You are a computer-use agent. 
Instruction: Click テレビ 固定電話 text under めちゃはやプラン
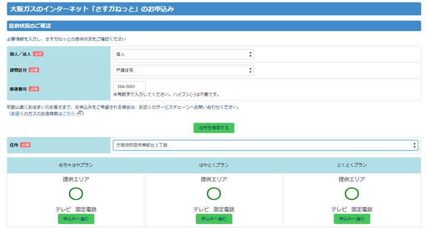(76, 209)
